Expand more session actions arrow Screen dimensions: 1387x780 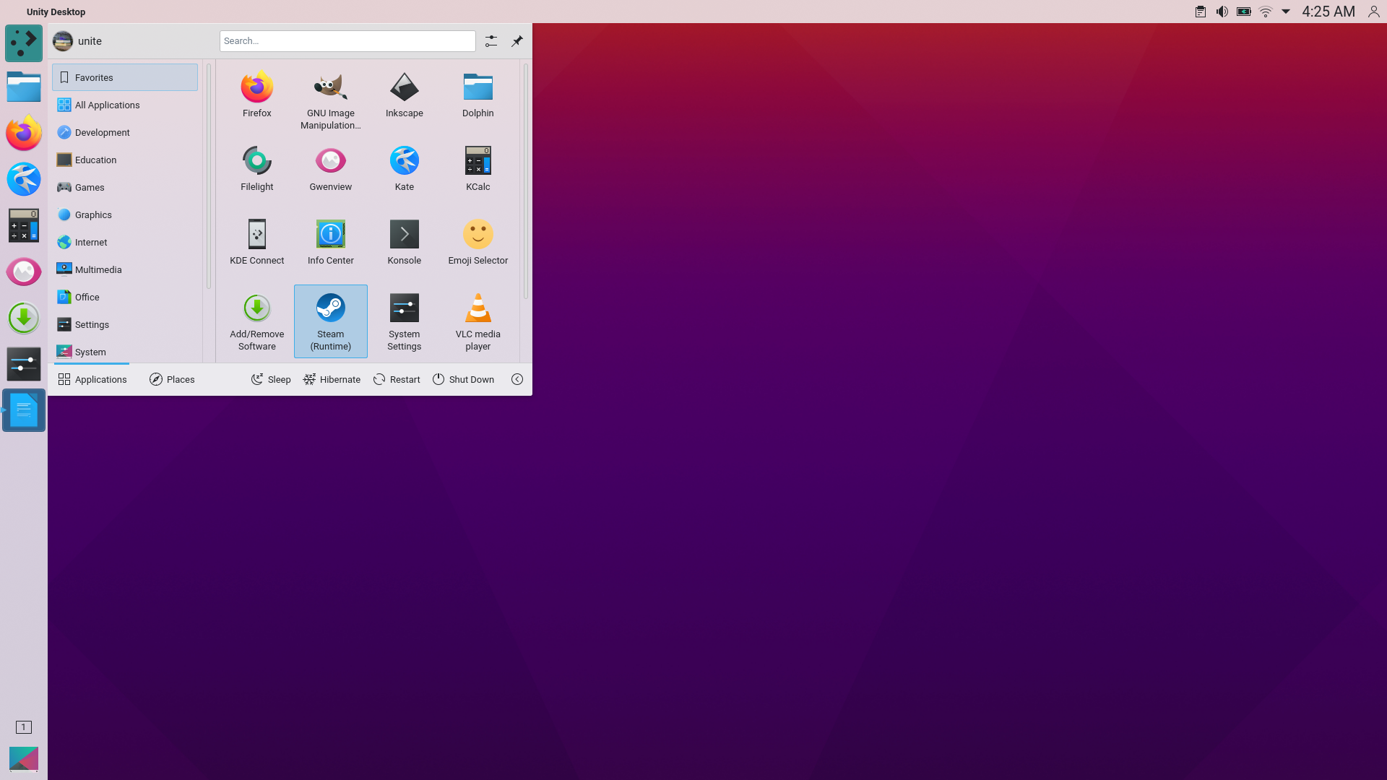point(517,379)
